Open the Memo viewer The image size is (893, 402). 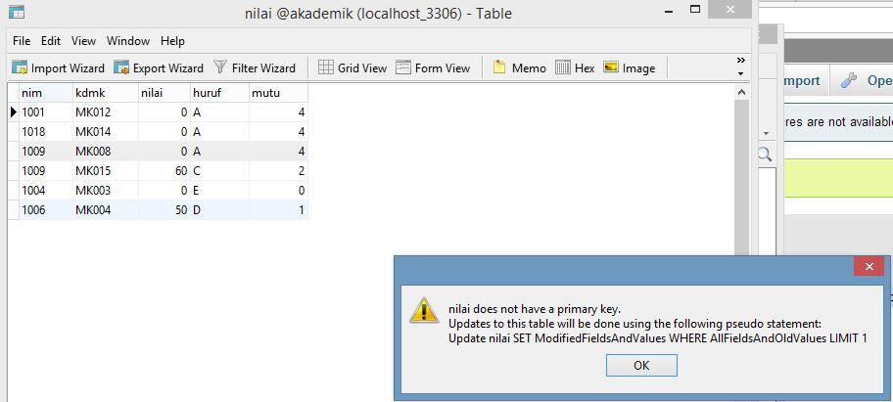[519, 68]
